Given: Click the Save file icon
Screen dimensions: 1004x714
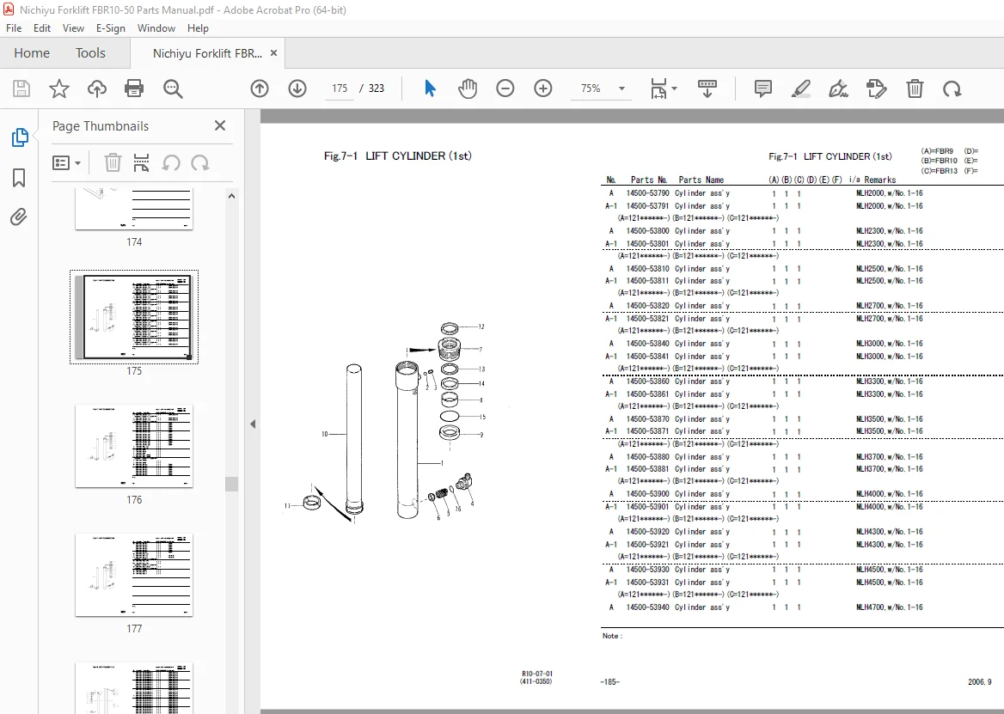Looking at the screenshot, I should pyautogui.click(x=21, y=88).
